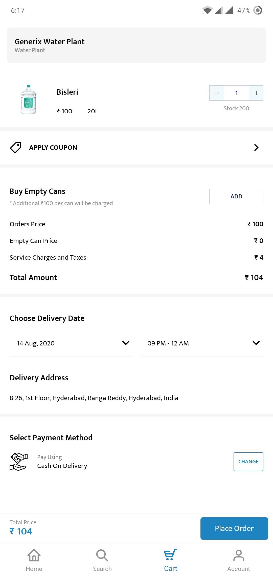Screen dimensions: 273x577
Task: Open the Account tab icon
Action: click(x=239, y=555)
